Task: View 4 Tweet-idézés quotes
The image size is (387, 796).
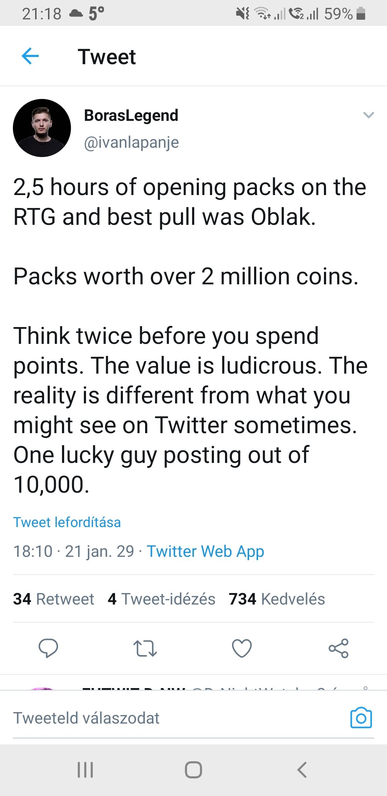Action: click(162, 599)
